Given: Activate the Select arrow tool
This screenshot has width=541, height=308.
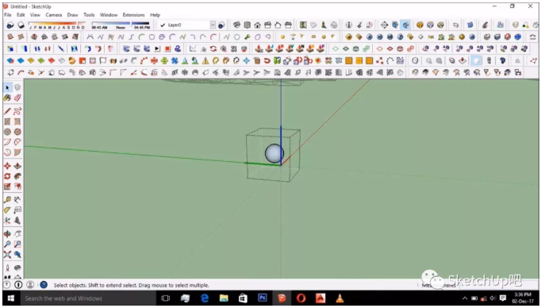Looking at the screenshot, I should tap(7, 87).
